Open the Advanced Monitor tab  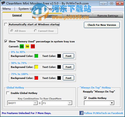coord(78,16)
